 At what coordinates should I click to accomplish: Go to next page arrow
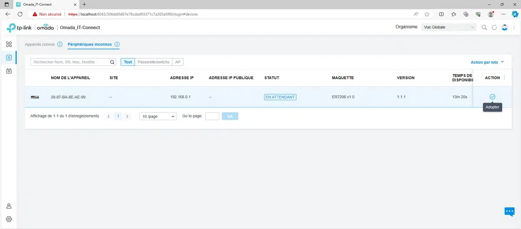[x=127, y=116]
